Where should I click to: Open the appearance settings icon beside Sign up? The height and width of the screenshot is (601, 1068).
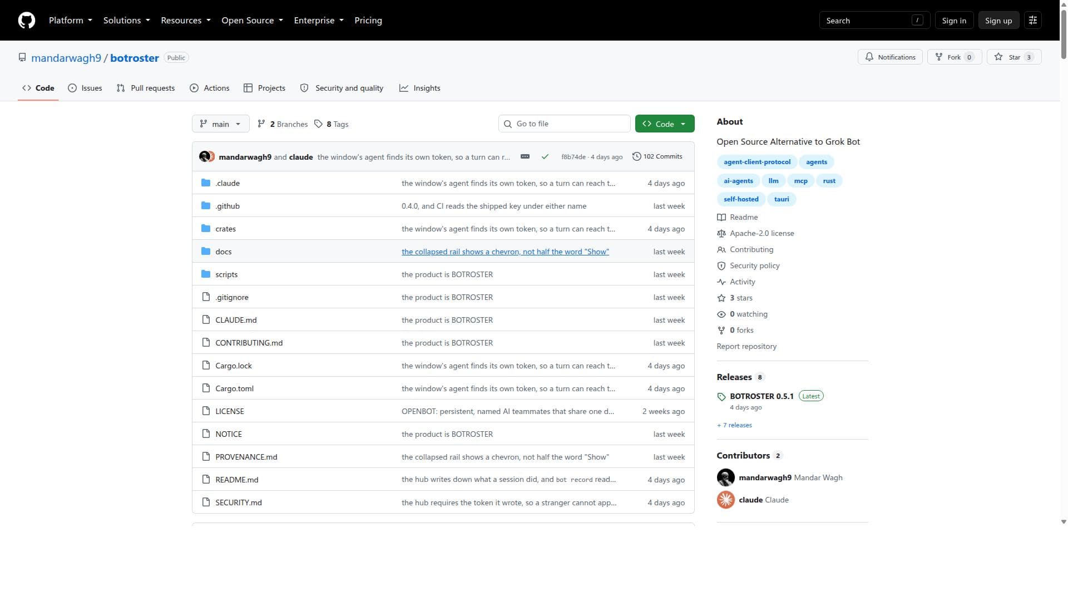(1032, 21)
